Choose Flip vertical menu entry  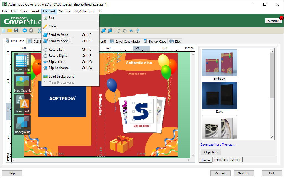(70, 62)
